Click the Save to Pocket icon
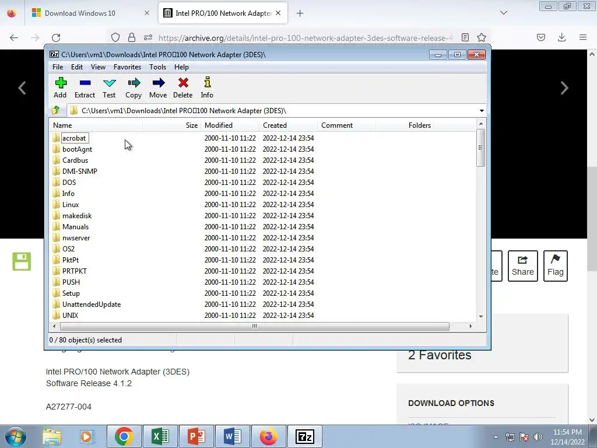The width and height of the screenshot is (597, 448). pyautogui.click(x=541, y=37)
